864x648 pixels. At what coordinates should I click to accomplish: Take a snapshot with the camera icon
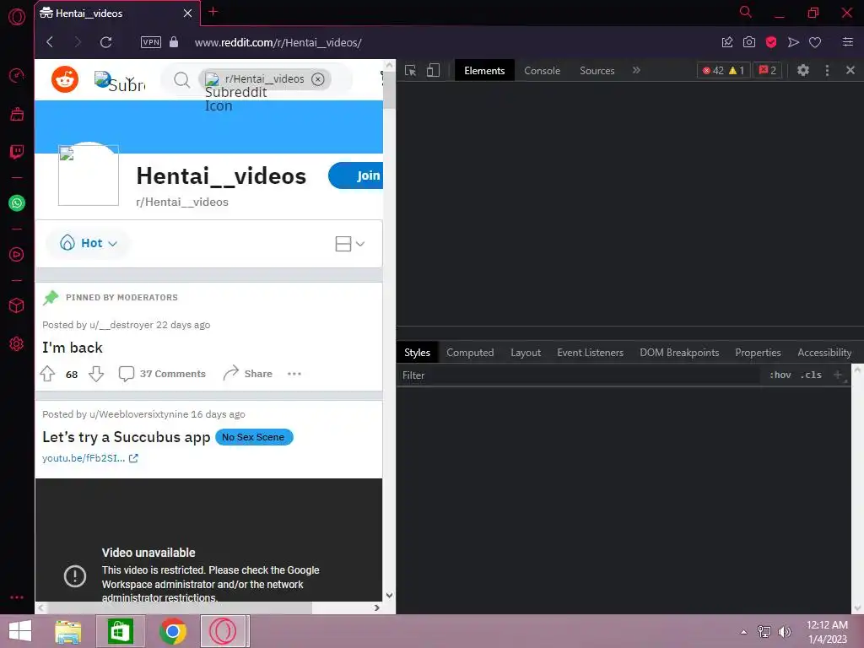tap(749, 42)
